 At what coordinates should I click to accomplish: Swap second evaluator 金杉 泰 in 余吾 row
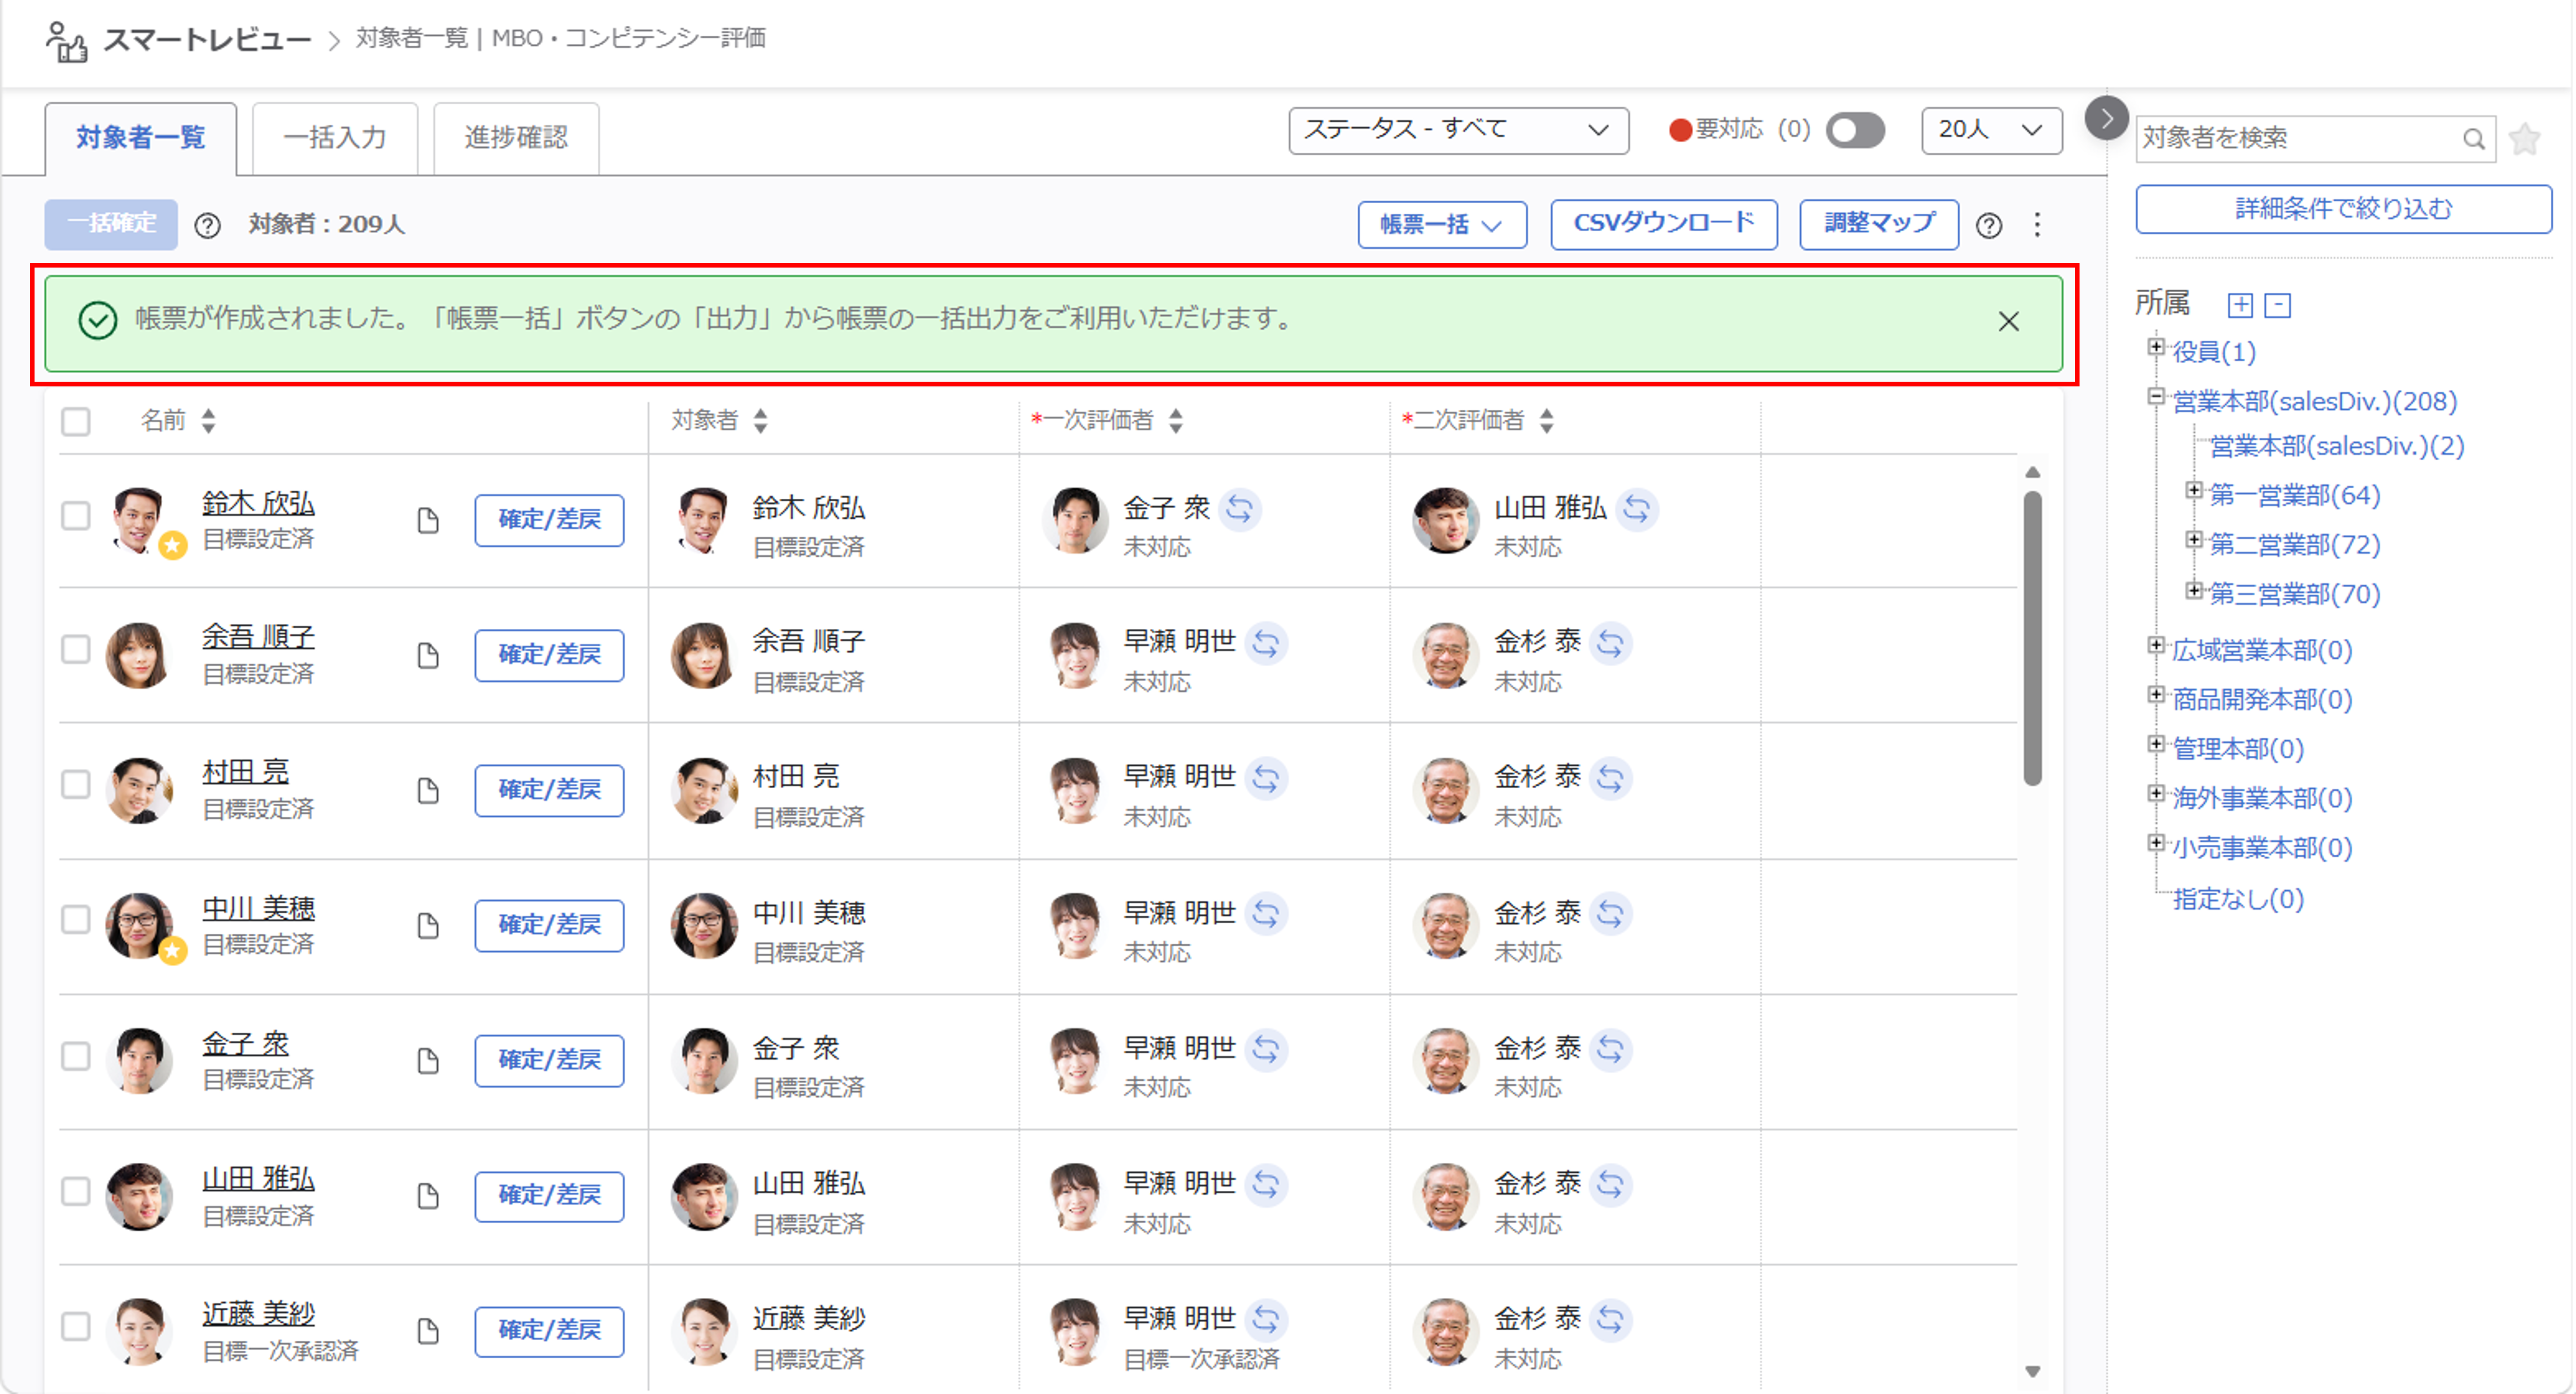point(1610,643)
